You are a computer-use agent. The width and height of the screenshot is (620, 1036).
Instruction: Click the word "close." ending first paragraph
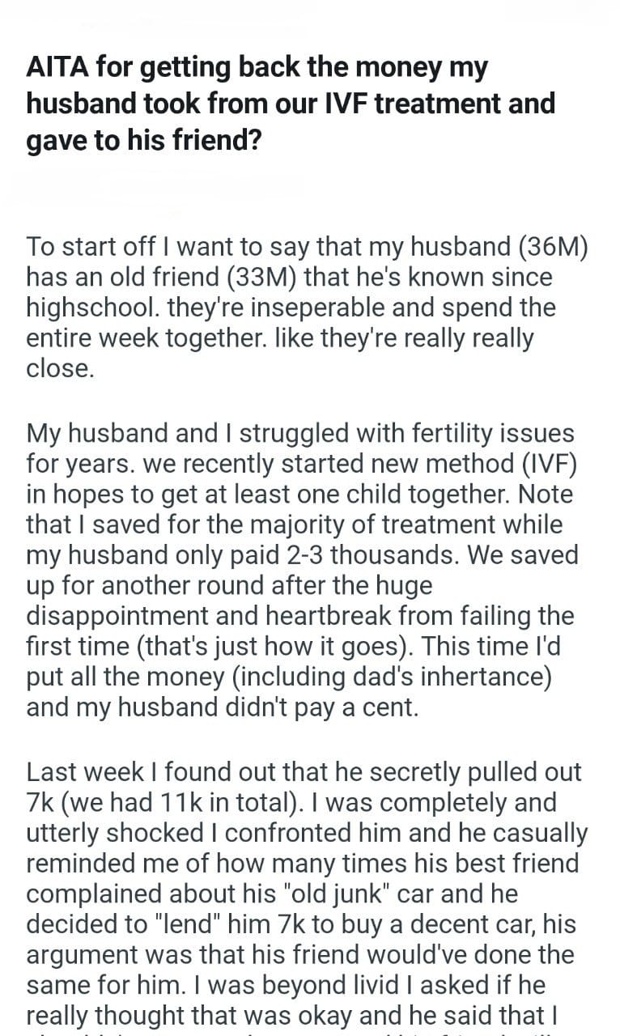60,369
